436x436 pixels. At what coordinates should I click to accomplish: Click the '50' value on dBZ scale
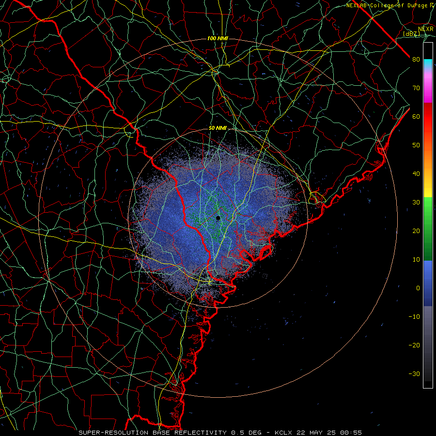pyautogui.click(x=416, y=145)
